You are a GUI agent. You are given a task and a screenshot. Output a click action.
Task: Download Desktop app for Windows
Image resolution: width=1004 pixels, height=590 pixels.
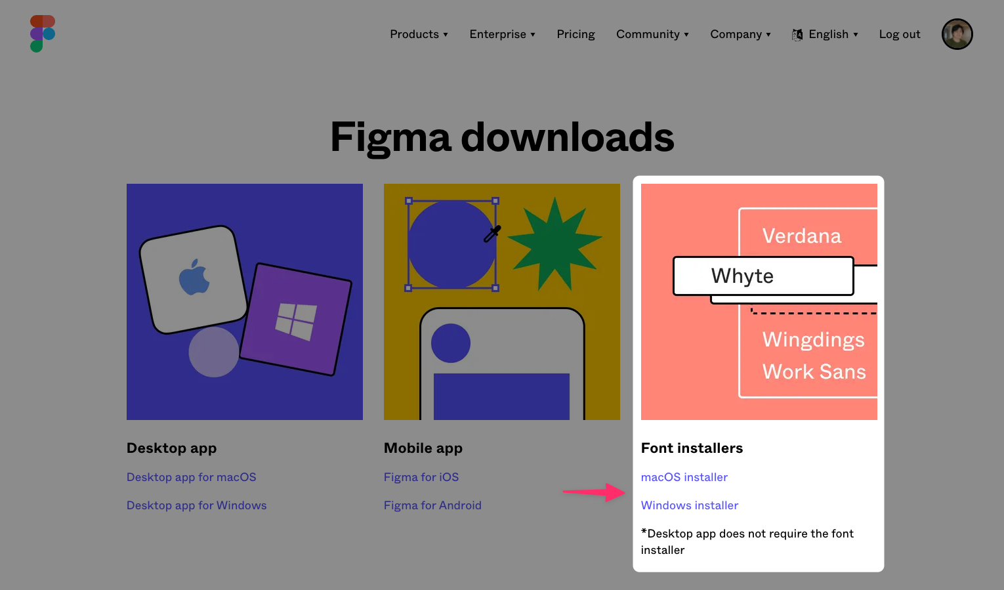pos(196,505)
